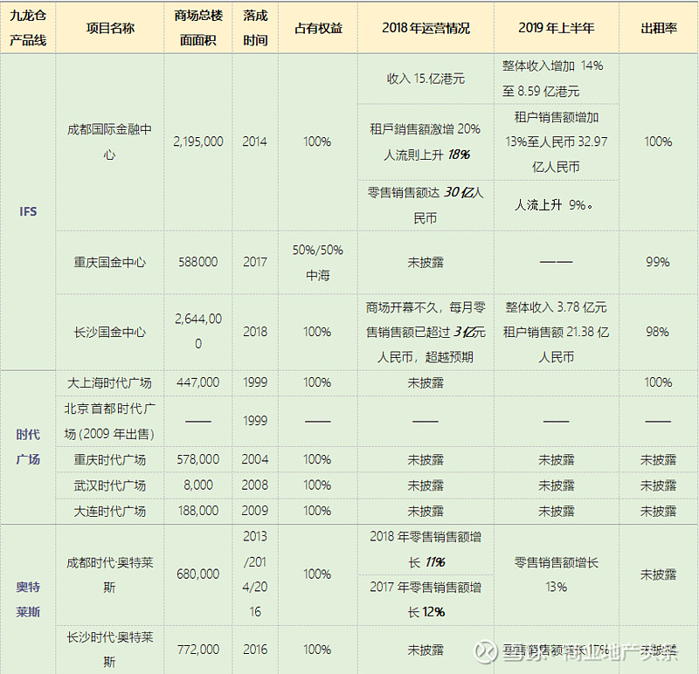The image size is (699, 674).
Task: Click the '2013/2014/2016' completion cell
Action: [255, 574]
